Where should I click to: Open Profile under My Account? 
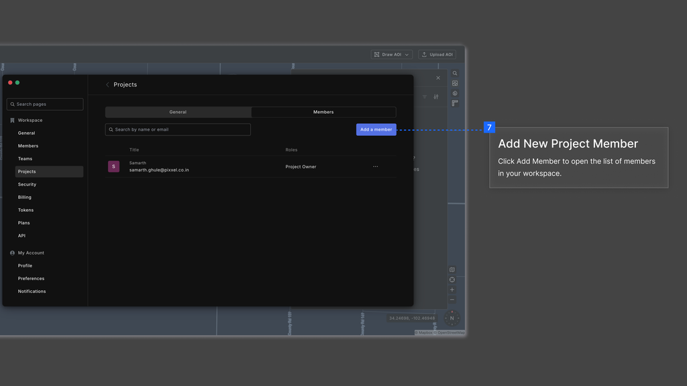pyautogui.click(x=25, y=265)
